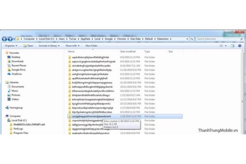Open the Music library
246x164 pixels.
(x=15, y=91)
